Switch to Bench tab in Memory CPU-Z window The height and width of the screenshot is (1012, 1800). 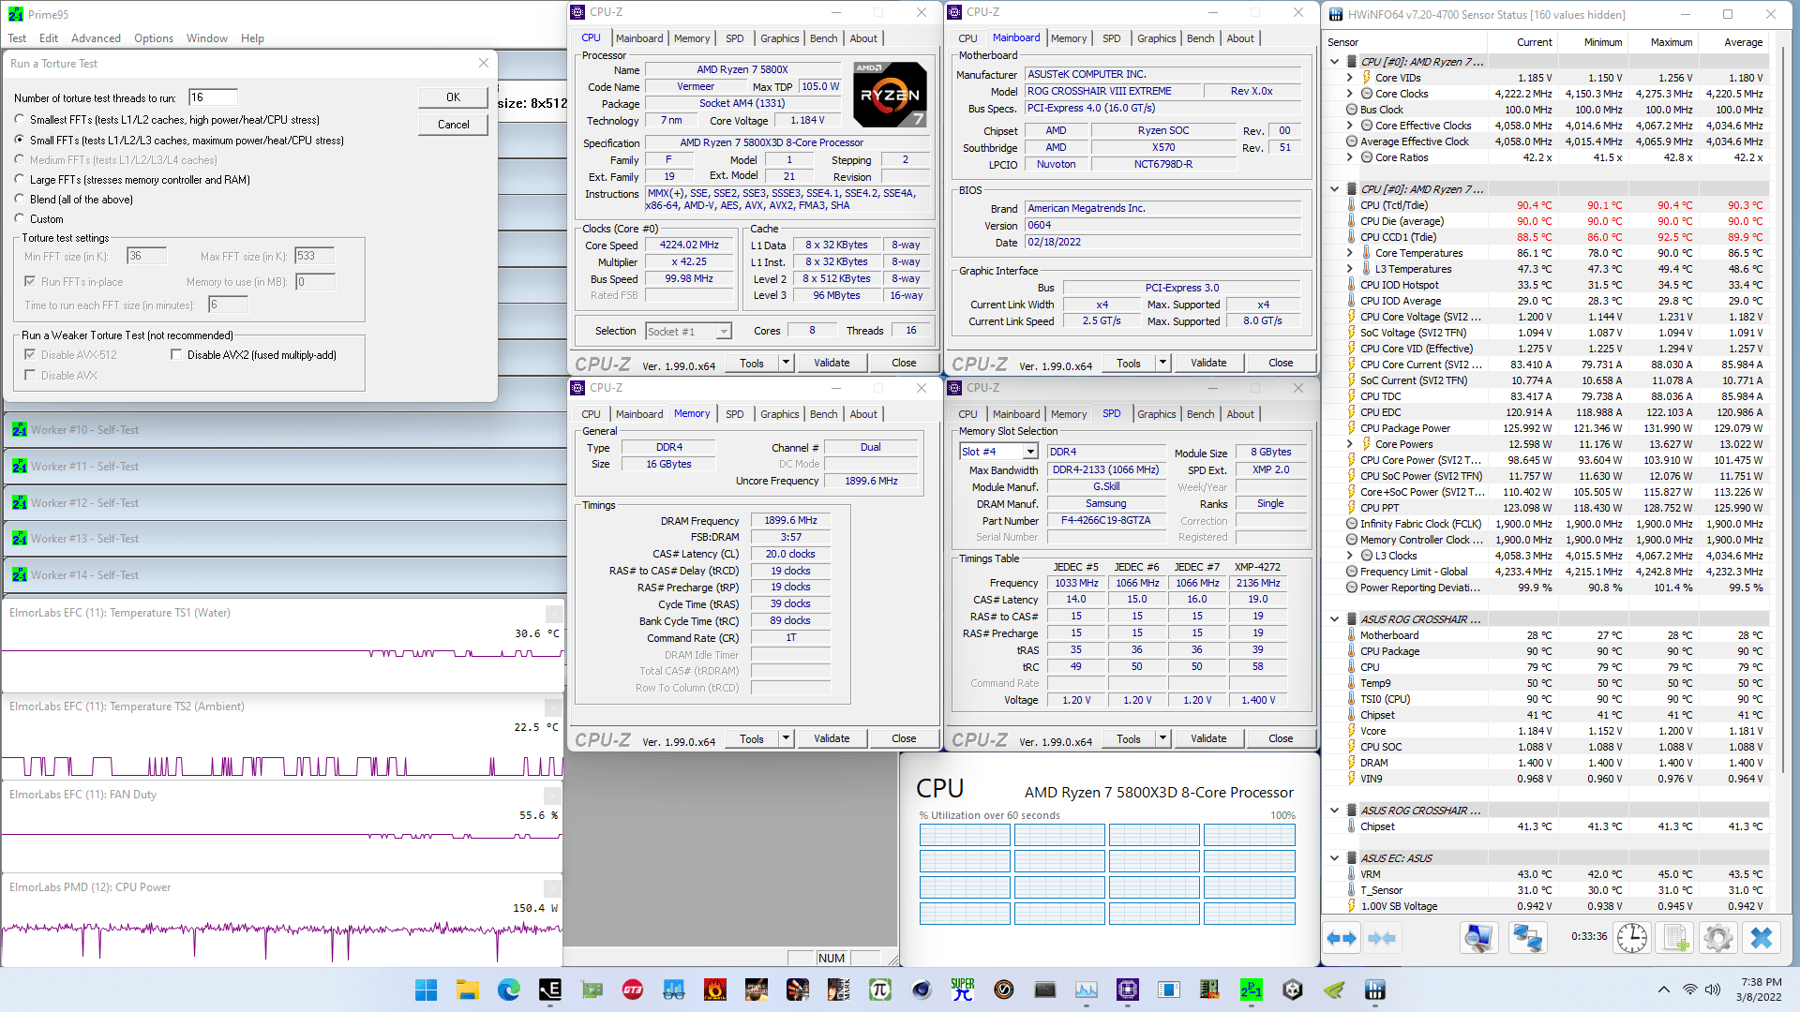click(823, 414)
